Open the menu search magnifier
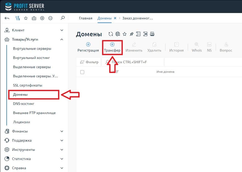This screenshot has width=242, height=172. tap(62, 18)
